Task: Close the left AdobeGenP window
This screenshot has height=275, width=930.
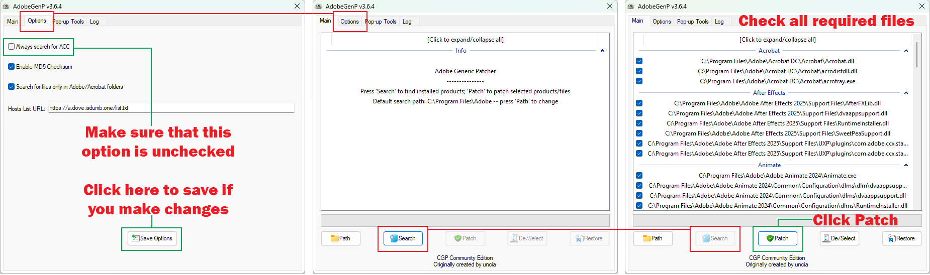Action: [297, 7]
